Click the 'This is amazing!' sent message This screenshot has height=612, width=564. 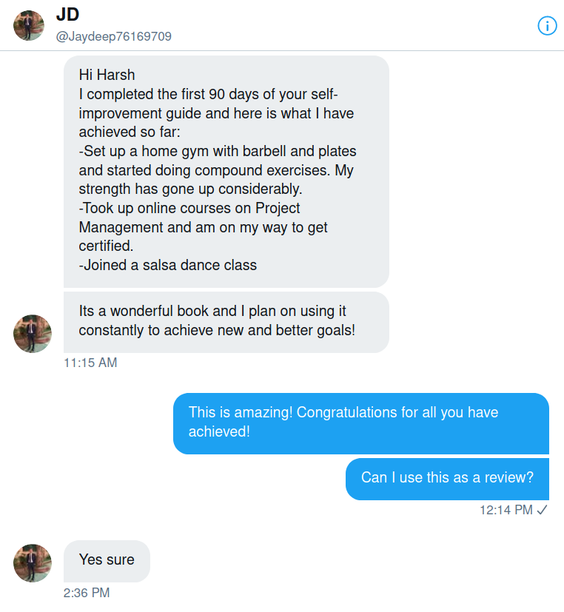(360, 423)
